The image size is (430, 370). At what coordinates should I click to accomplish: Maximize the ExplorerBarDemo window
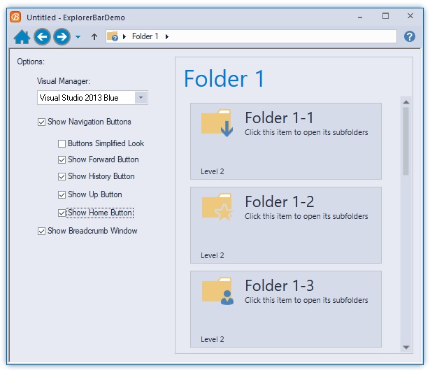pos(385,16)
